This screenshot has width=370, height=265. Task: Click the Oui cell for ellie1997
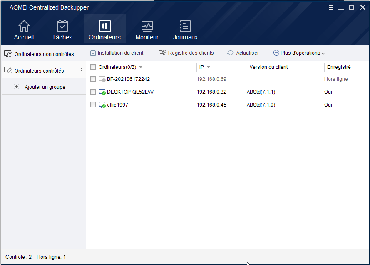(x=328, y=105)
